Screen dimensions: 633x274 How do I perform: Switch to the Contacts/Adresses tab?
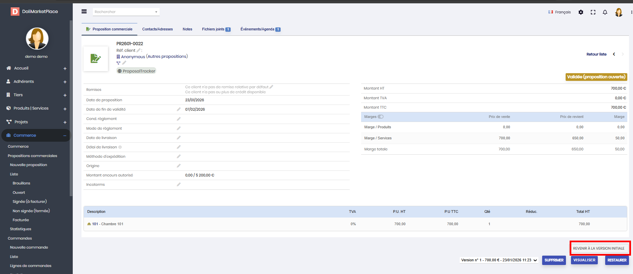pyautogui.click(x=158, y=29)
